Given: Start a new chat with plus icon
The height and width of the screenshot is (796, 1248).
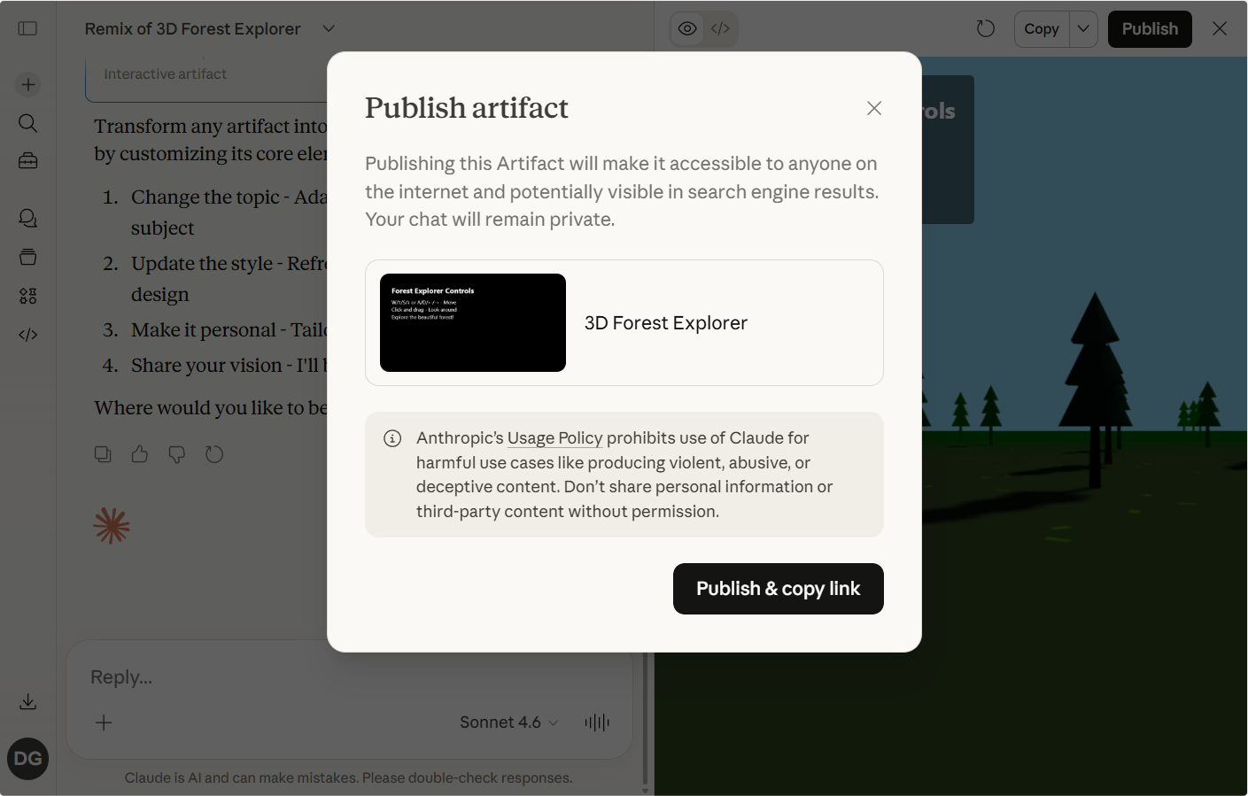Looking at the screenshot, I should [x=28, y=84].
